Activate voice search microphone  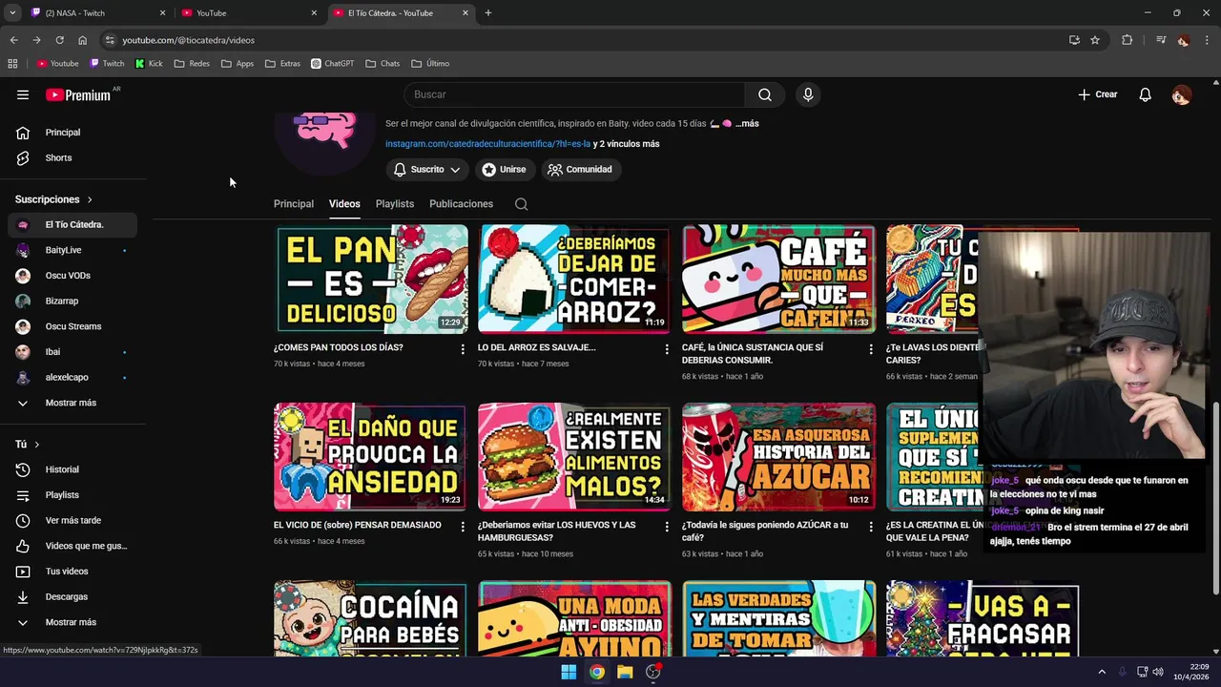[808, 94]
